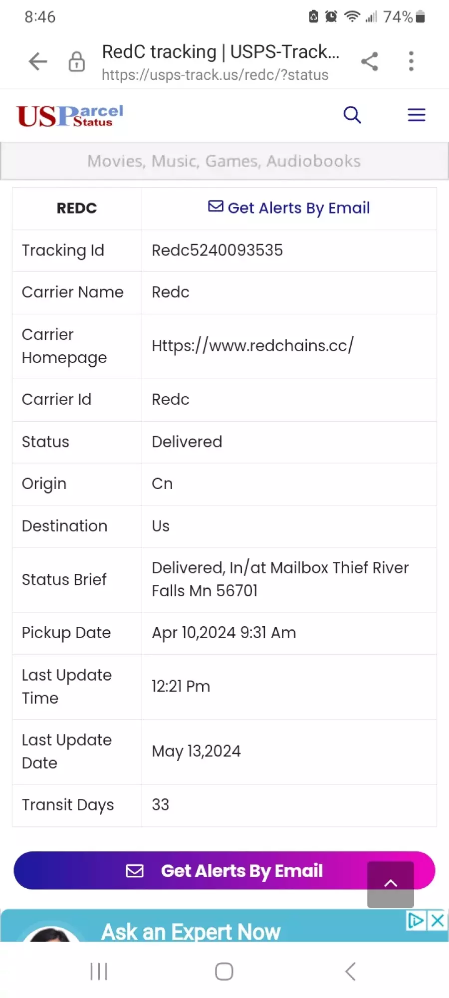The width and height of the screenshot is (449, 998).
Task: Click the Movies, Music, Games, Audiobooks banner
Action: [224, 161]
